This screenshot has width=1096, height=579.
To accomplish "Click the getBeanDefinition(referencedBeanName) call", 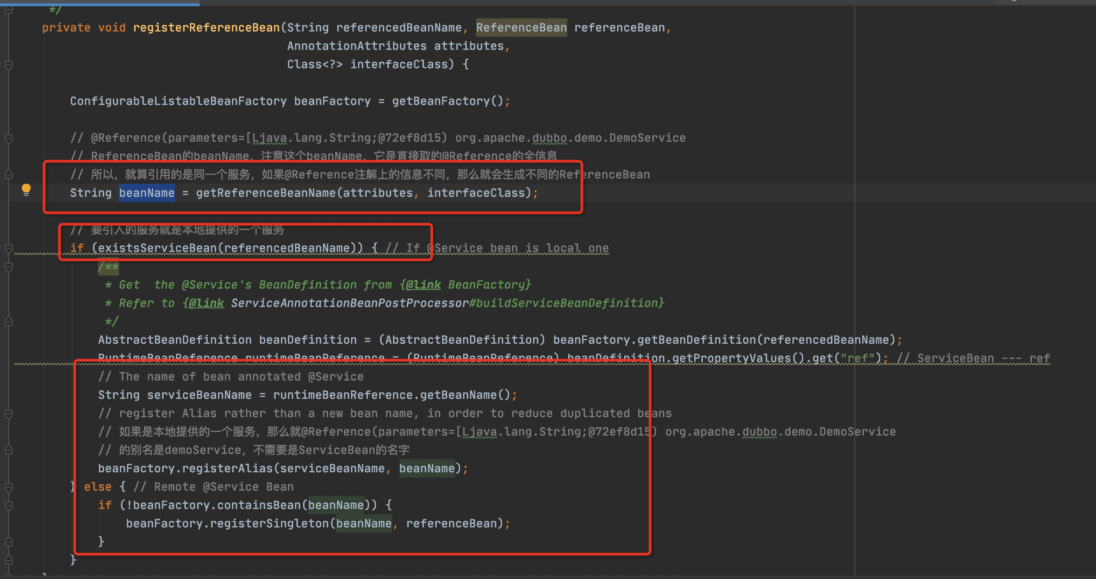I will [766, 340].
